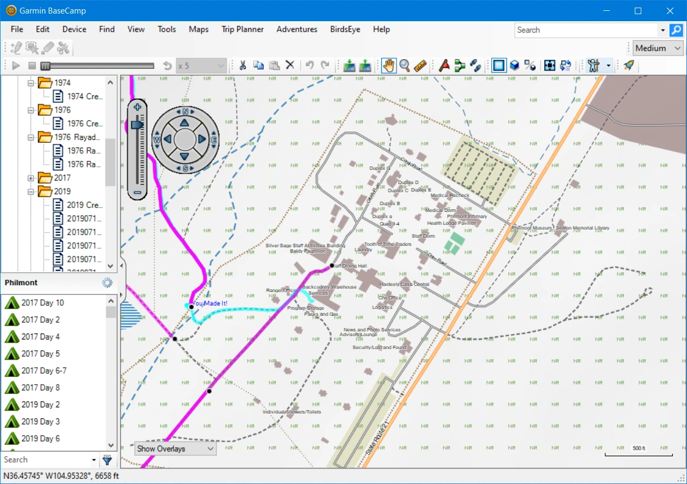Open the Trip Planner menu
The width and height of the screenshot is (687, 484).
pyautogui.click(x=243, y=29)
